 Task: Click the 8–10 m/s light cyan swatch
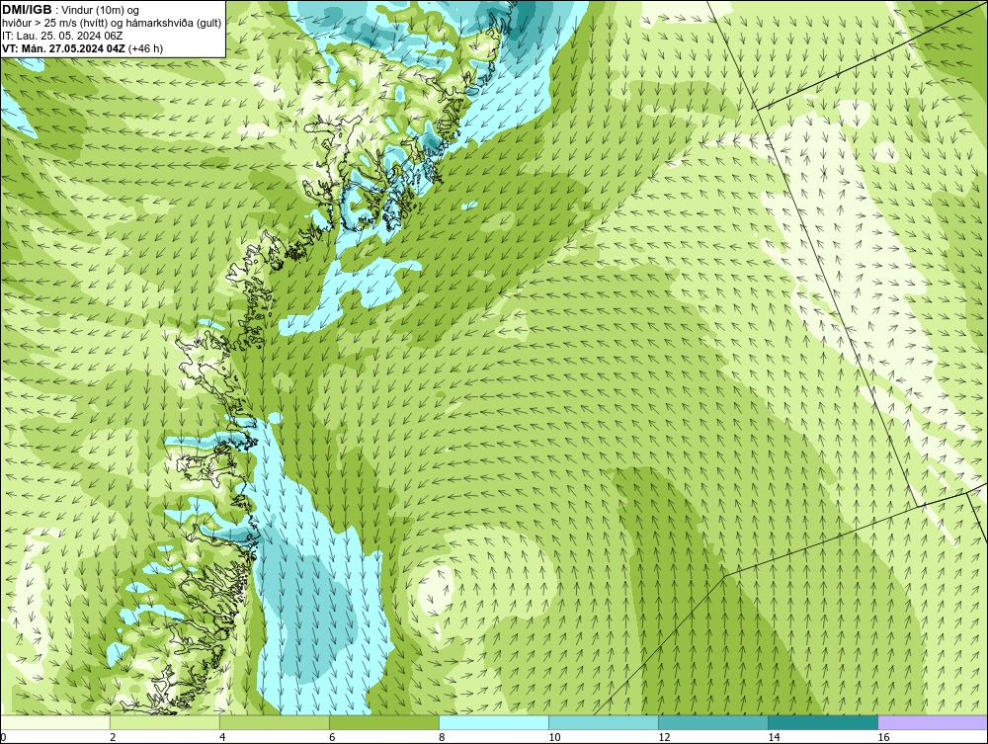494,722
